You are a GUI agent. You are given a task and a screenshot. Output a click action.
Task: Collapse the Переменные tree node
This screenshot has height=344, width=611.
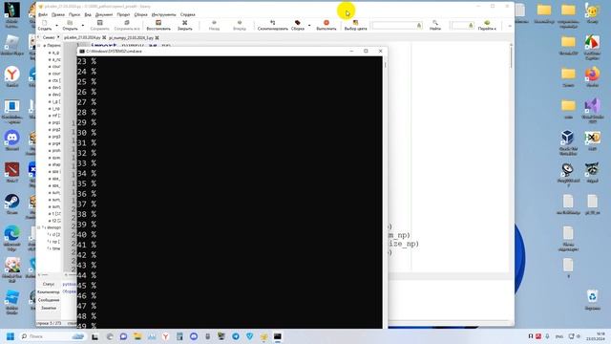(39, 46)
